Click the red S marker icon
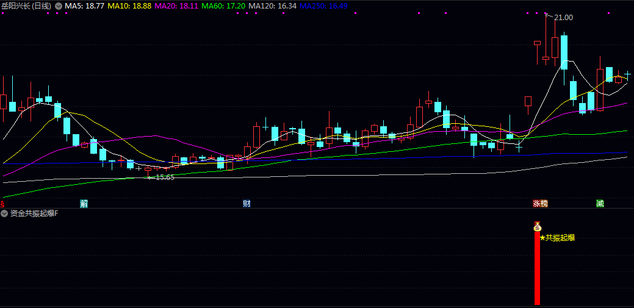Image resolution: width=634 pixels, height=308 pixels. pyautogui.click(x=2, y=203)
